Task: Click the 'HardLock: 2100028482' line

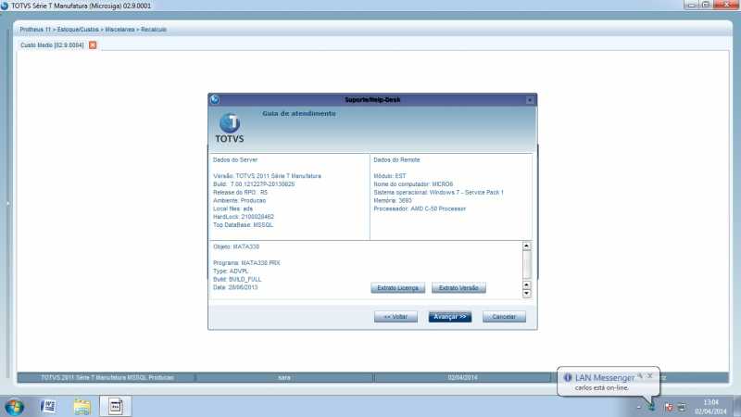Action: pyautogui.click(x=244, y=217)
